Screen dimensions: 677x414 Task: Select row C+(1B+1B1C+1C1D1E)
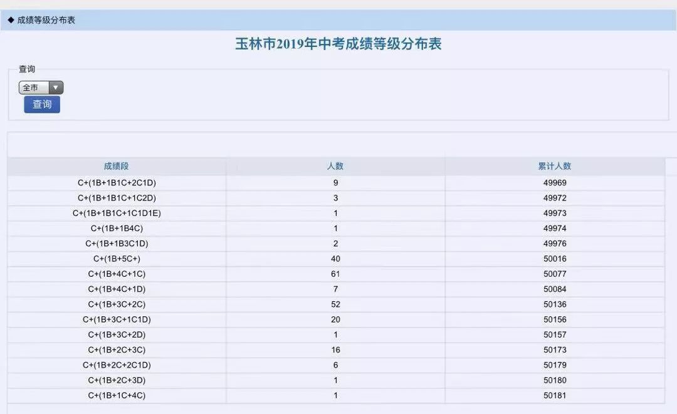[336, 213]
